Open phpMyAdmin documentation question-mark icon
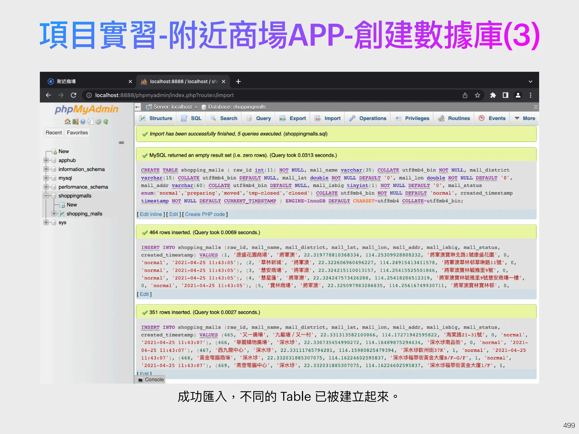The height and width of the screenshot is (434, 579). [83, 122]
